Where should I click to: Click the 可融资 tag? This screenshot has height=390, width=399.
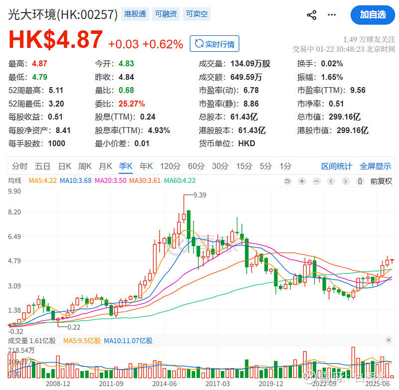point(166,14)
